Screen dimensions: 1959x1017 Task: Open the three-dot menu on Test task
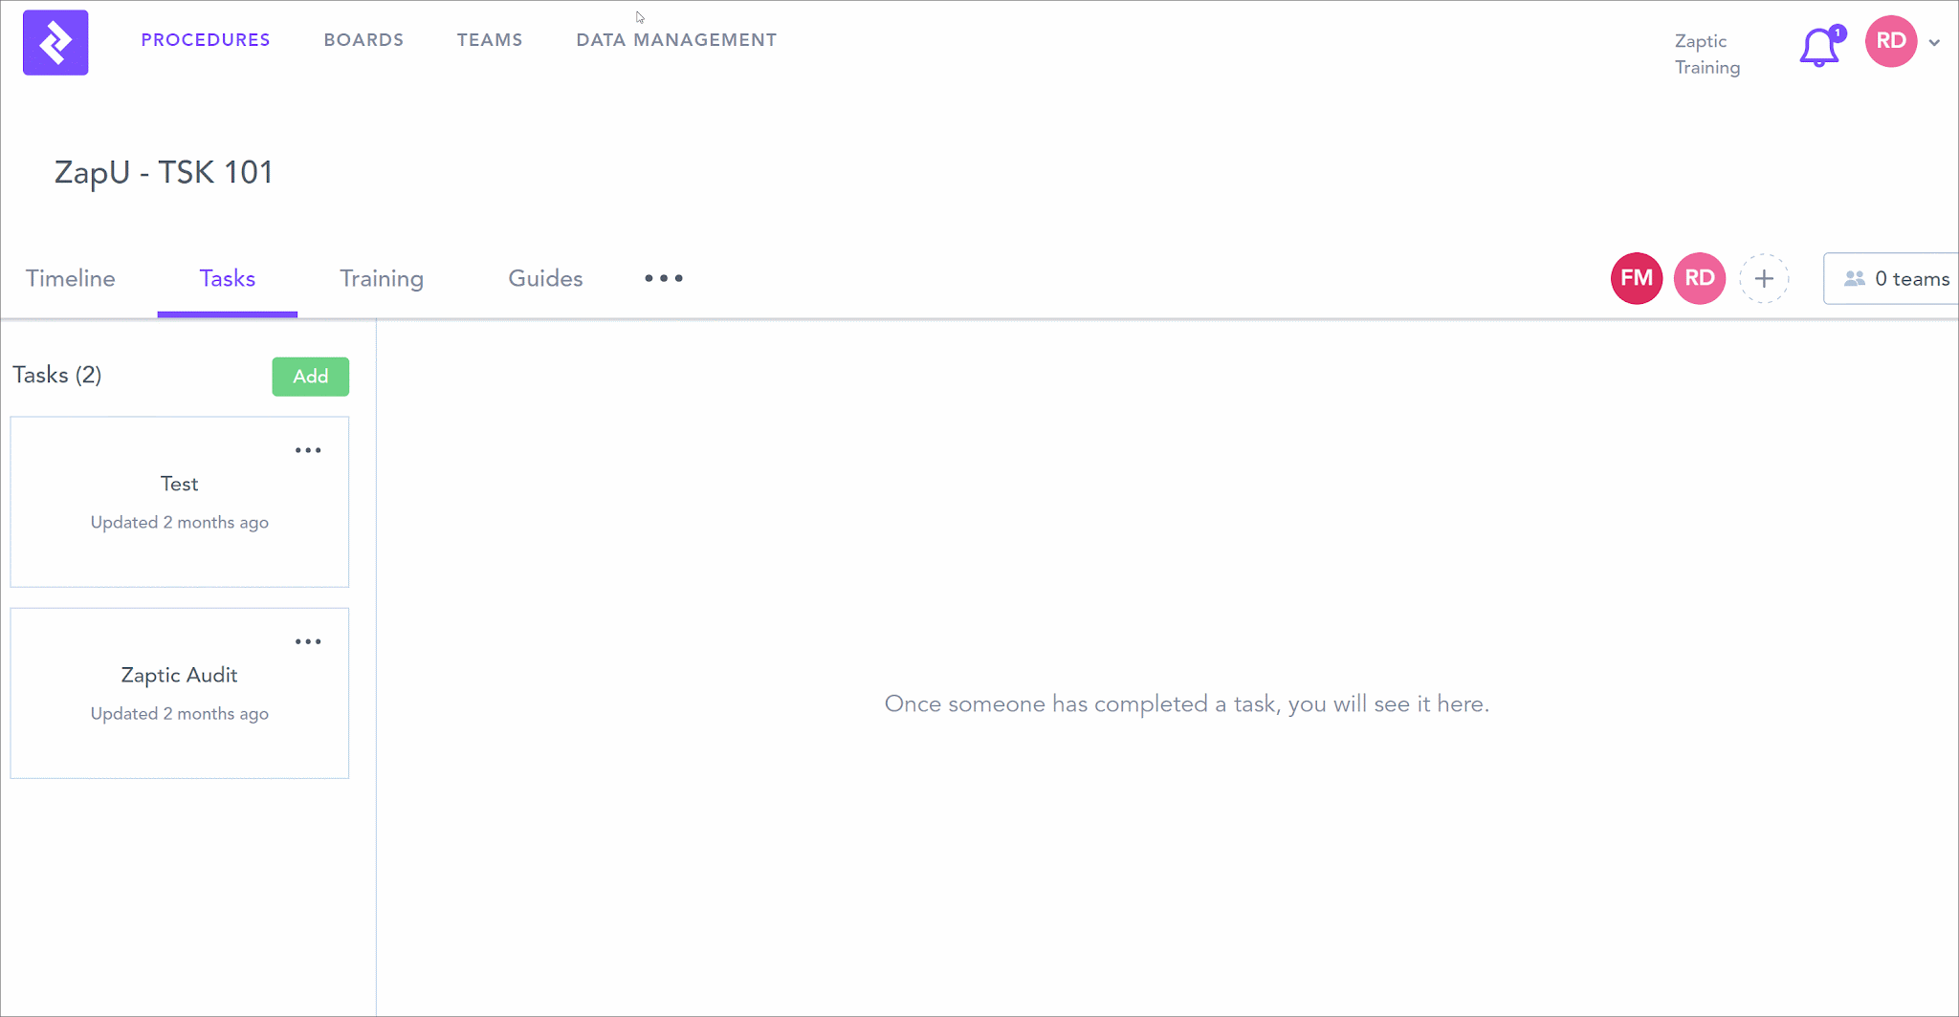tap(308, 450)
